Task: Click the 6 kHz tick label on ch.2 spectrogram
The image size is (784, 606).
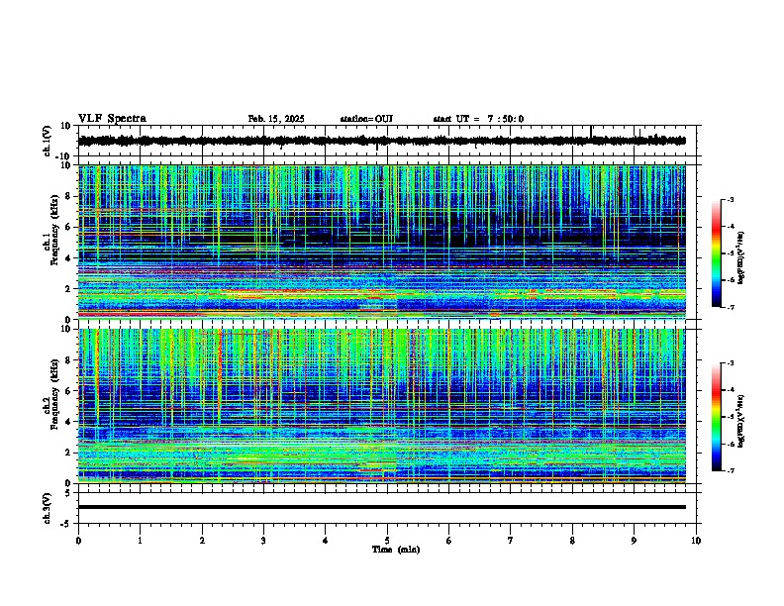Action: pyautogui.click(x=68, y=391)
